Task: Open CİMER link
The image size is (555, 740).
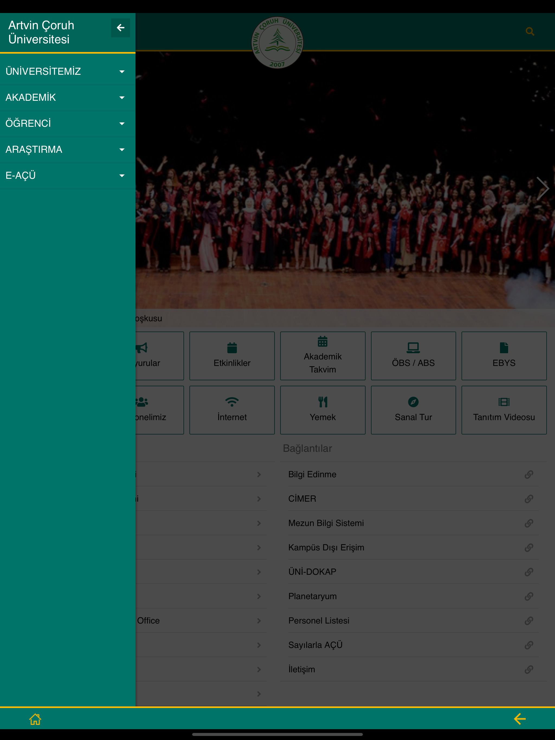Action: pos(413,499)
